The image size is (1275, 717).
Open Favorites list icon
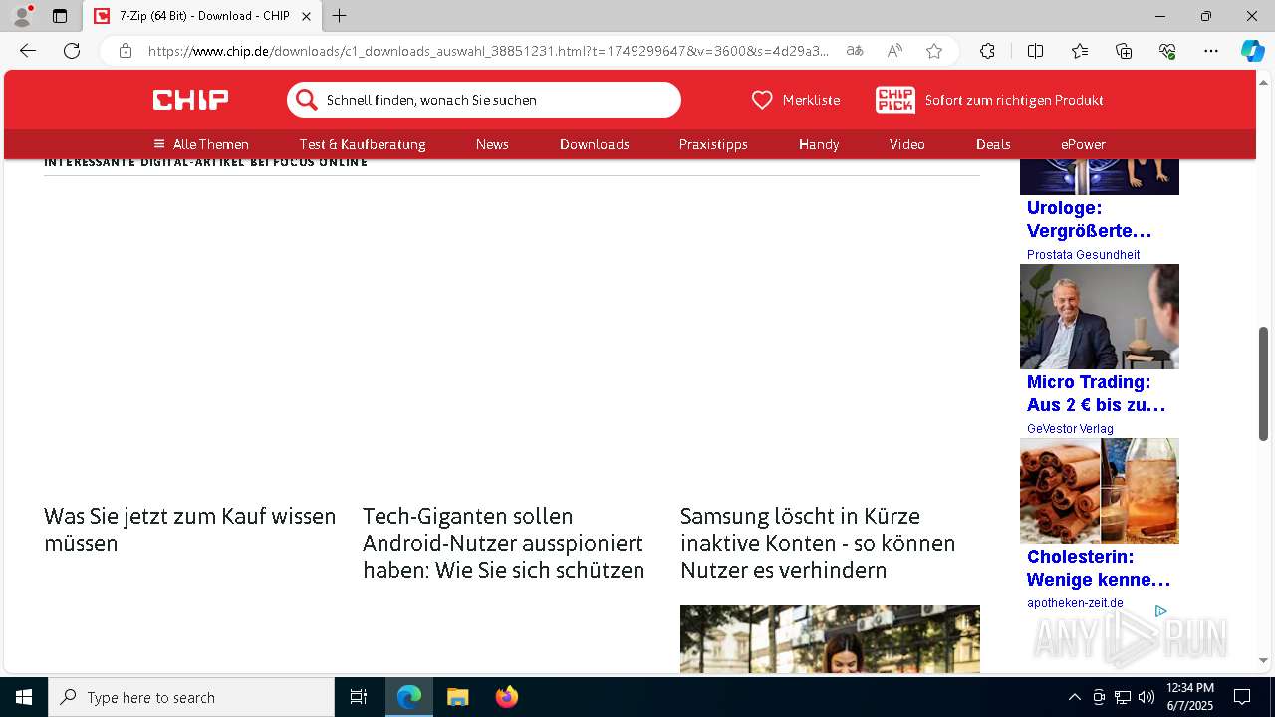point(1080,51)
